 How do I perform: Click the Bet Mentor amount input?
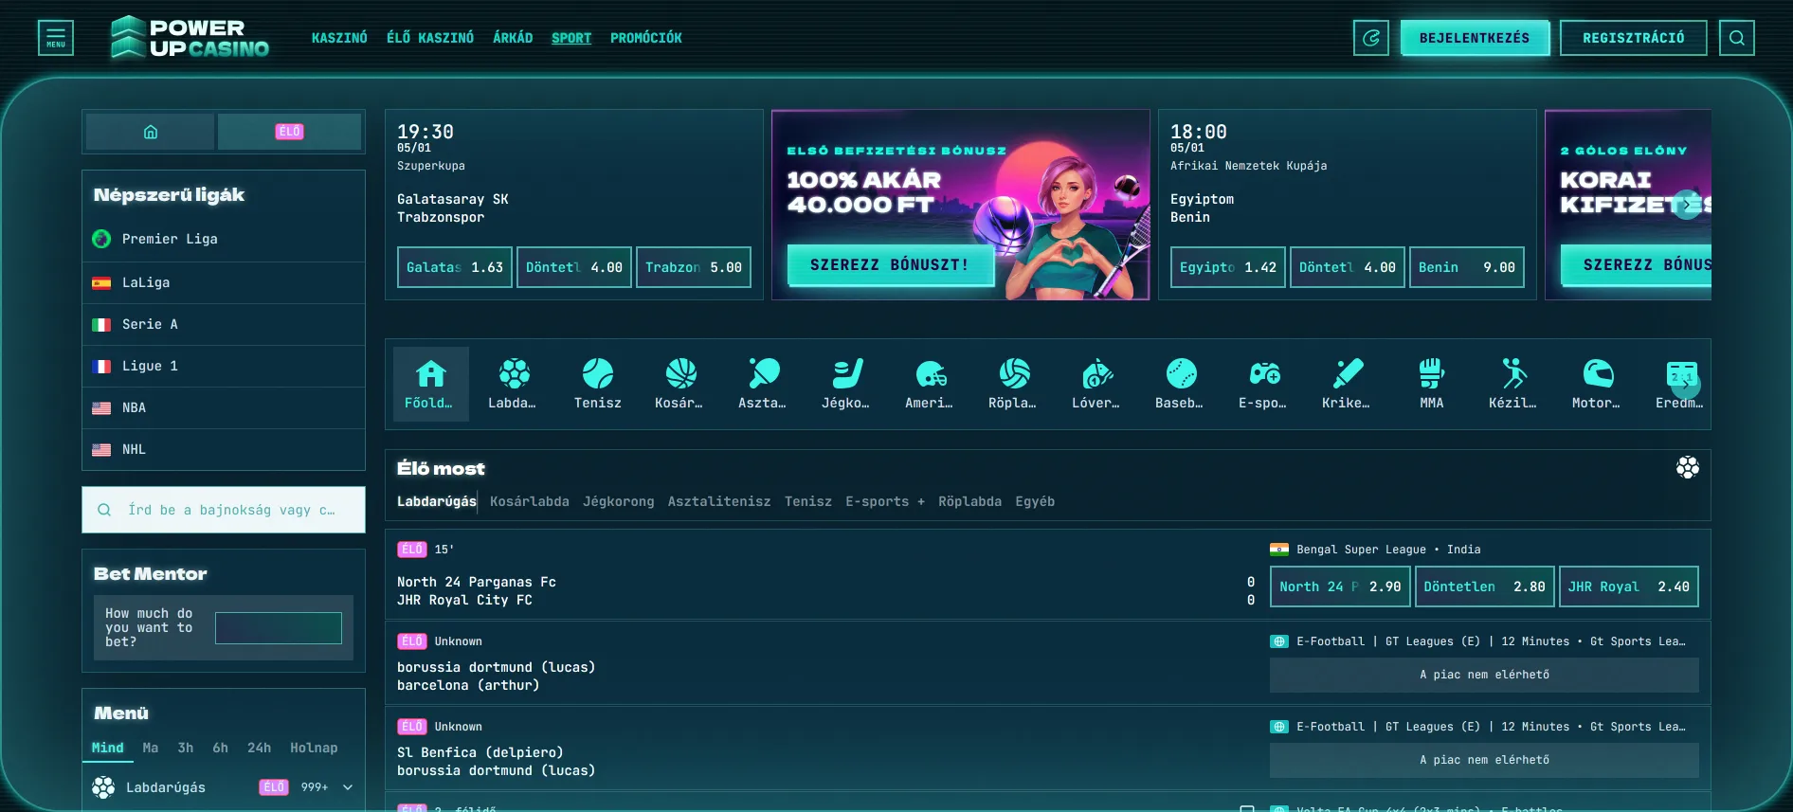[x=279, y=628]
